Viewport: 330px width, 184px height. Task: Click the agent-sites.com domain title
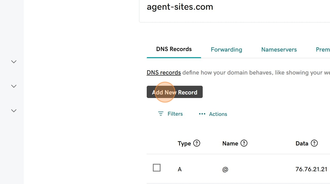pos(180,7)
